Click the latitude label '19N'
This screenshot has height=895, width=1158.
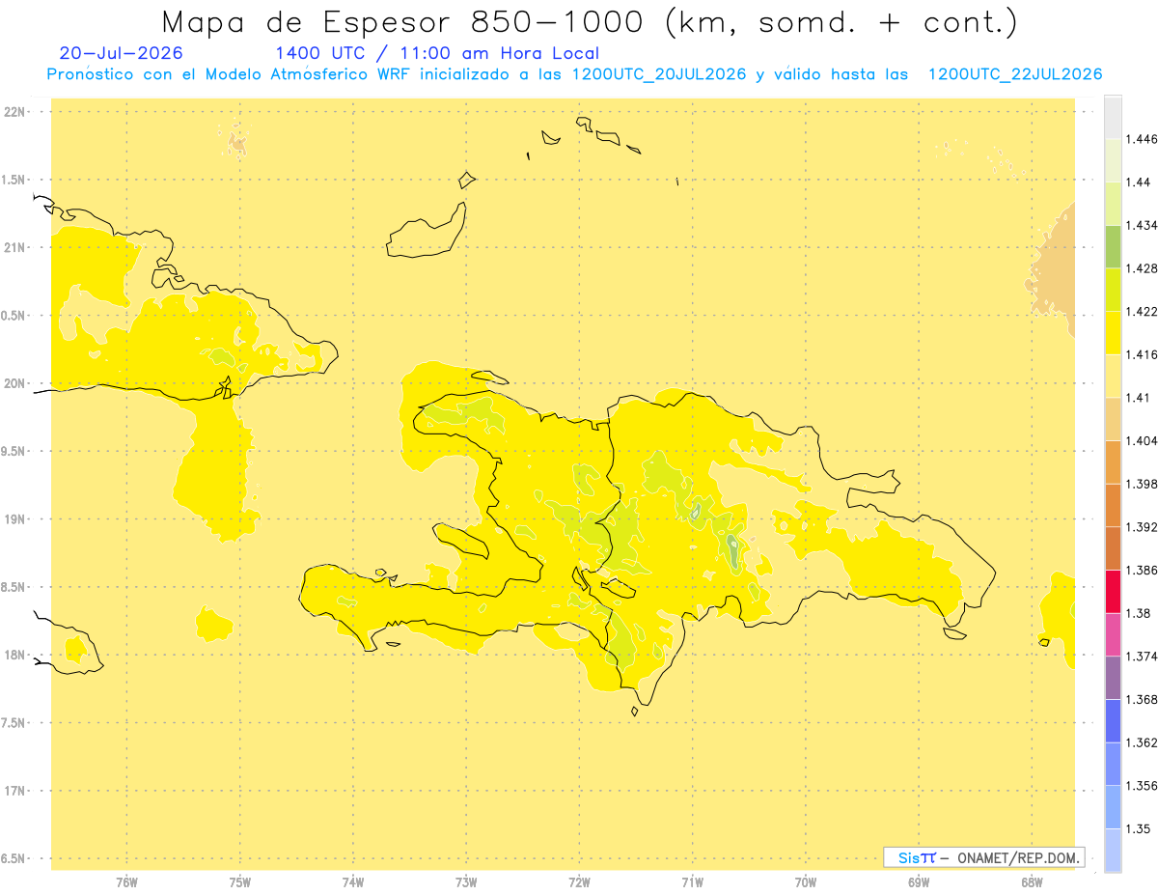14,519
